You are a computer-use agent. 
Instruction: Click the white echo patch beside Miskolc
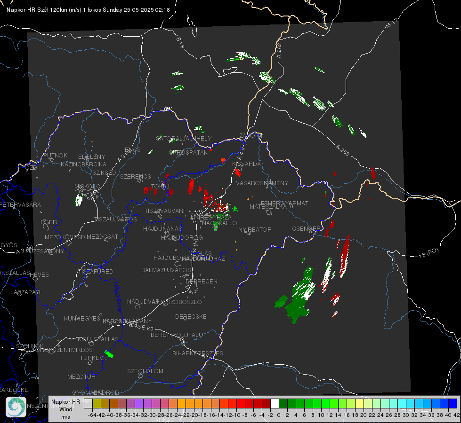pos(79,200)
